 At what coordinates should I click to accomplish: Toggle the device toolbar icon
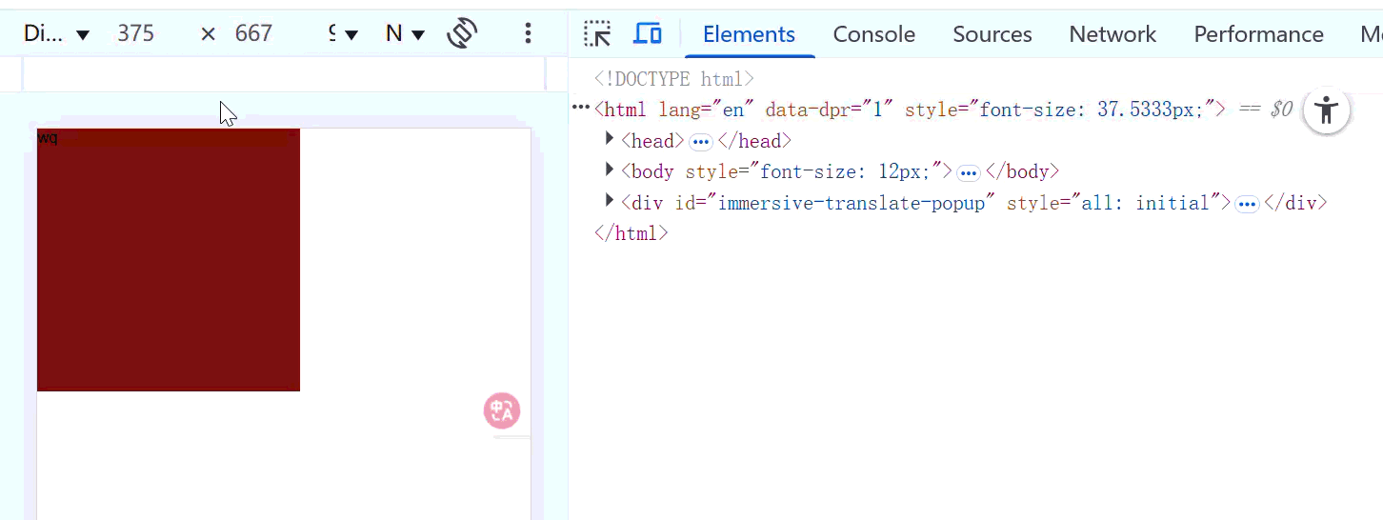tap(648, 34)
